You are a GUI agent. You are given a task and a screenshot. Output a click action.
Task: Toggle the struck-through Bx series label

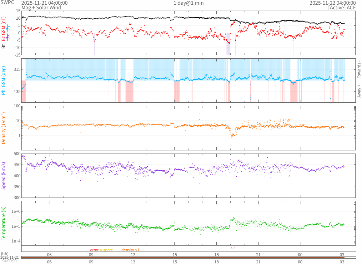click(x=8, y=37)
